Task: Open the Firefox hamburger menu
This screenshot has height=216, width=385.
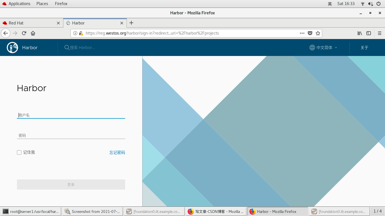Action: point(379,33)
